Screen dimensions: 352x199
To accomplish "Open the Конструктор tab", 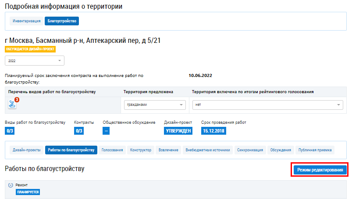I will (x=141, y=150).
